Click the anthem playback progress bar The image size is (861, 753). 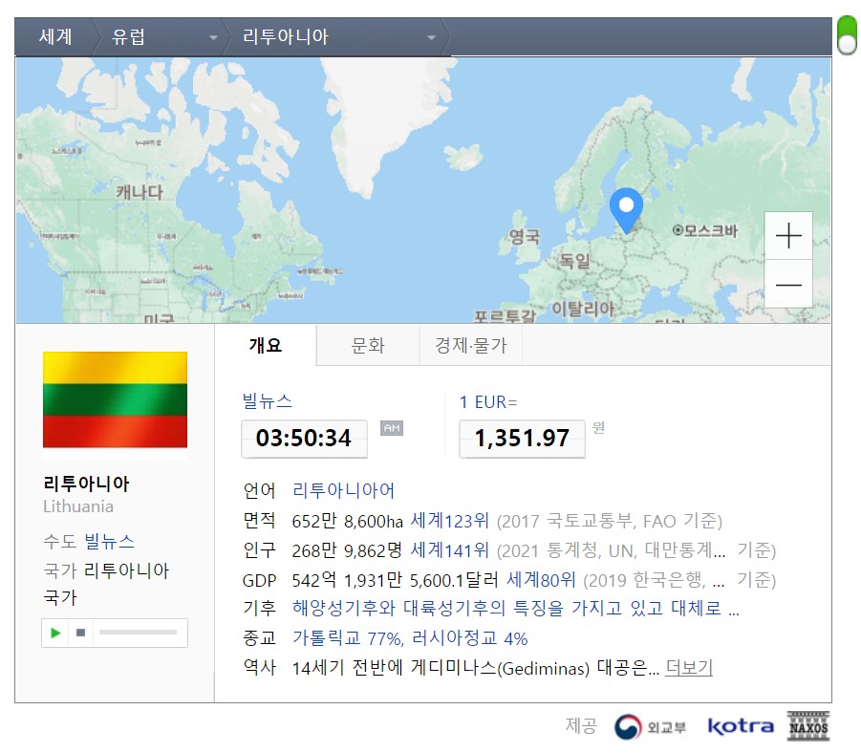[138, 633]
